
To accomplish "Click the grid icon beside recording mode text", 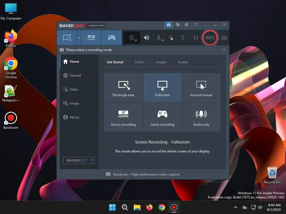I will click(62, 50).
